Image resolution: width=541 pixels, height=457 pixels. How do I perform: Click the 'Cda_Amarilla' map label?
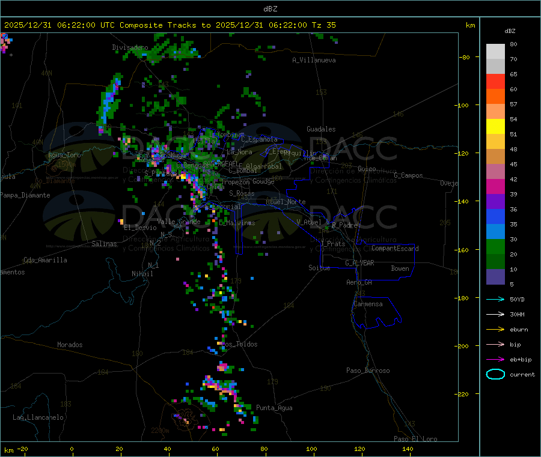click(x=45, y=260)
